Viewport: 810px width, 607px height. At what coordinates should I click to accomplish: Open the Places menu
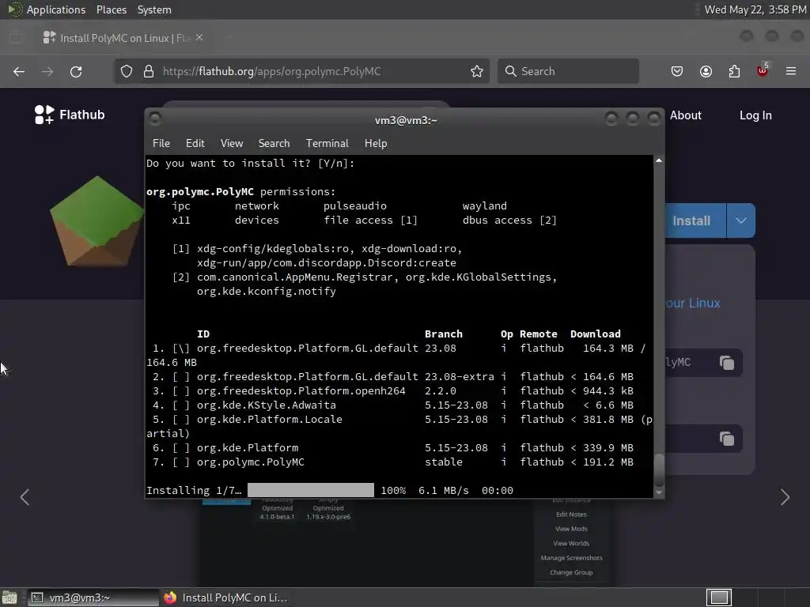[112, 9]
